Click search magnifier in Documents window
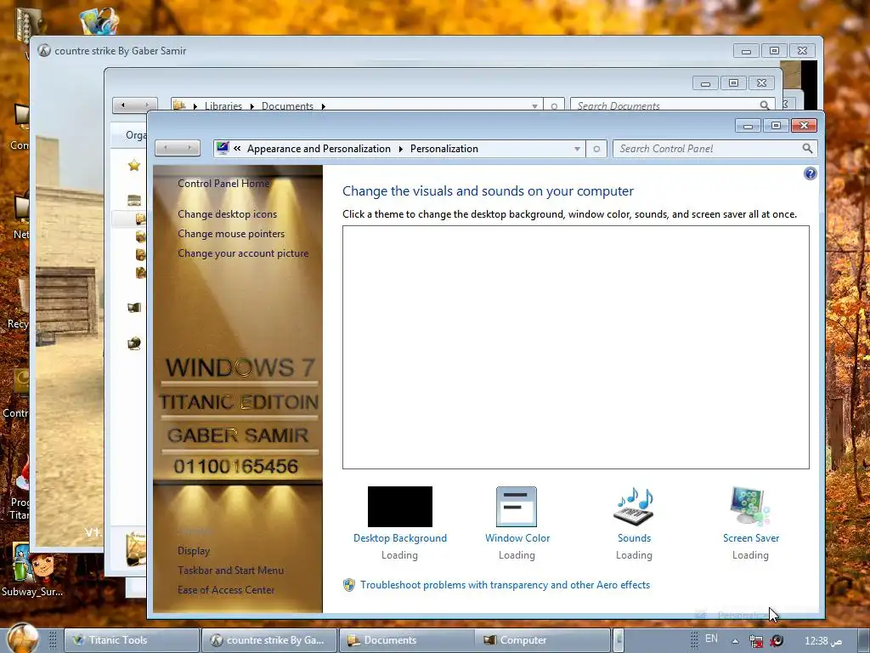Screen dimensions: 870x653 (x=765, y=105)
